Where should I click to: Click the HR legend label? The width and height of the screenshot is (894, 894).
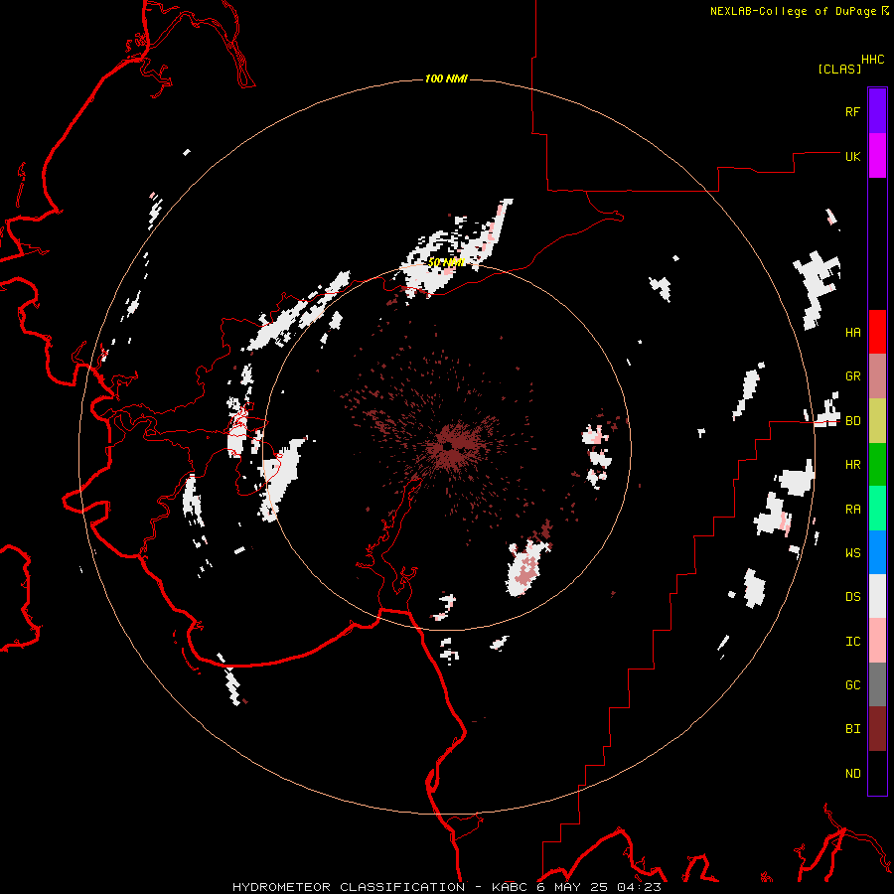(852, 465)
